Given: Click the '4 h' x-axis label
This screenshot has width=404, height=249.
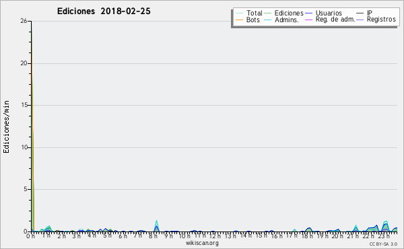Looking at the screenshot, I should [x=92, y=236].
